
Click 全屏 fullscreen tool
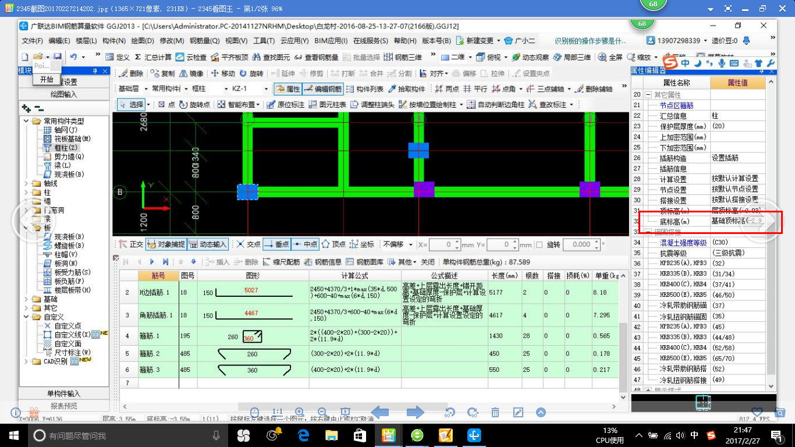611,57
